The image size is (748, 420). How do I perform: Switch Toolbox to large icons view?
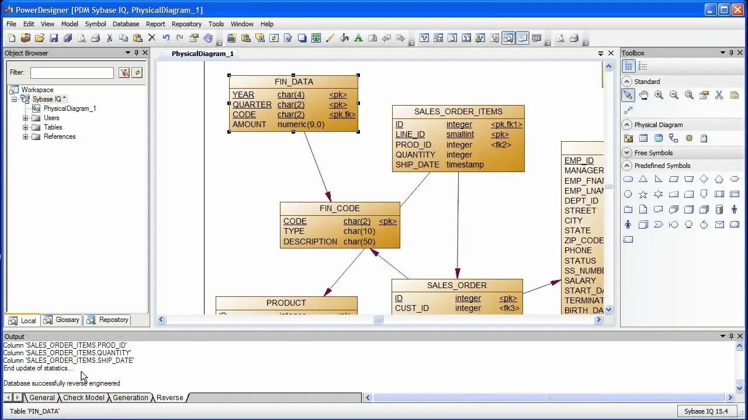[629, 66]
